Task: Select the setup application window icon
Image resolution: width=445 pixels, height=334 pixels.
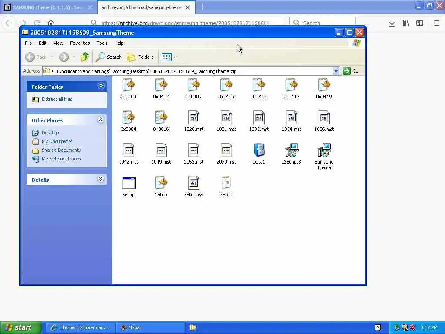Action: 128,183
